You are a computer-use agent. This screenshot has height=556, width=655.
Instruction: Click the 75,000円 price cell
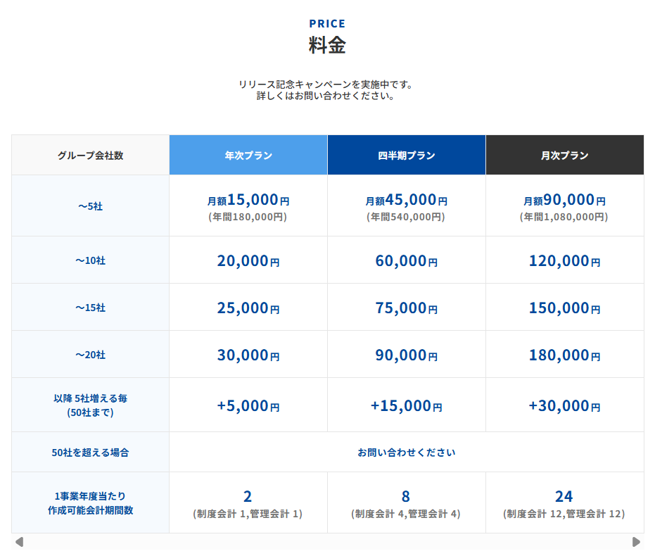[406, 308]
